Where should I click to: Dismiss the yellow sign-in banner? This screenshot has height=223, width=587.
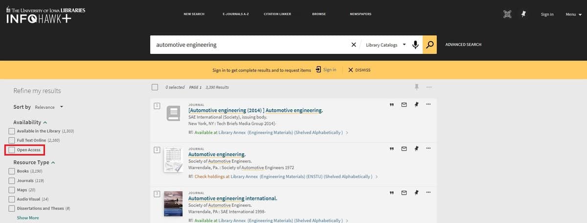tap(359, 70)
